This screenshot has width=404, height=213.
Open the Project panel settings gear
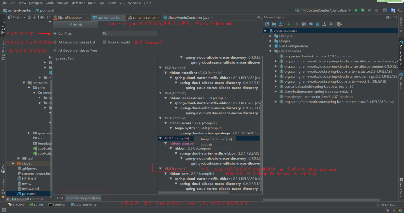pyautogui.click(x=42, y=17)
